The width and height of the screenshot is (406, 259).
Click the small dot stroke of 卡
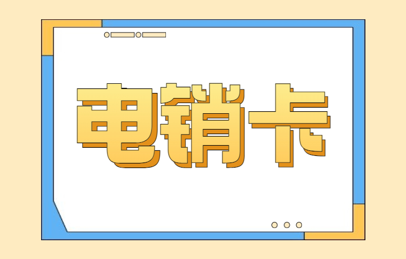pyautogui.click(x=313, y=142)
